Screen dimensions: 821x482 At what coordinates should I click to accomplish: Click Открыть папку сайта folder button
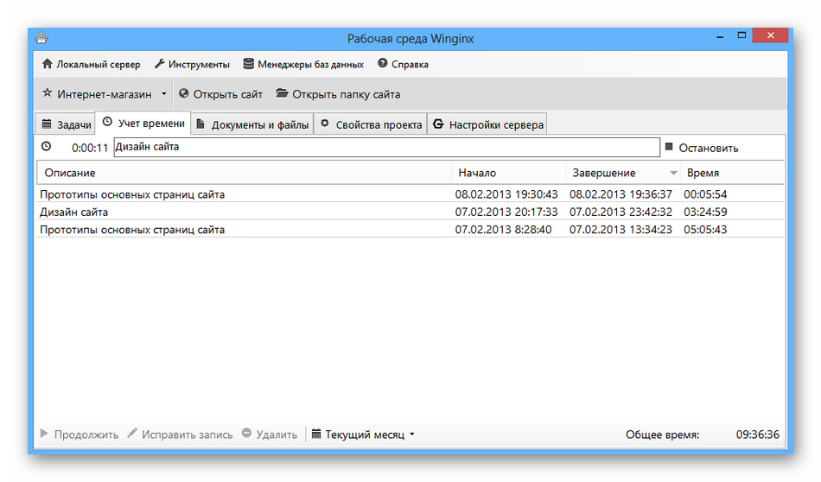pyautogui.click(x=338, y=94)
